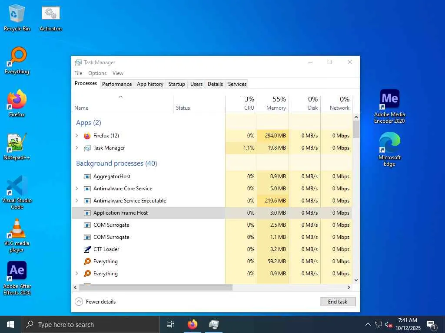Screen dimensions: 445x333
Task: Click the End task button
Action: coord(337,302)
